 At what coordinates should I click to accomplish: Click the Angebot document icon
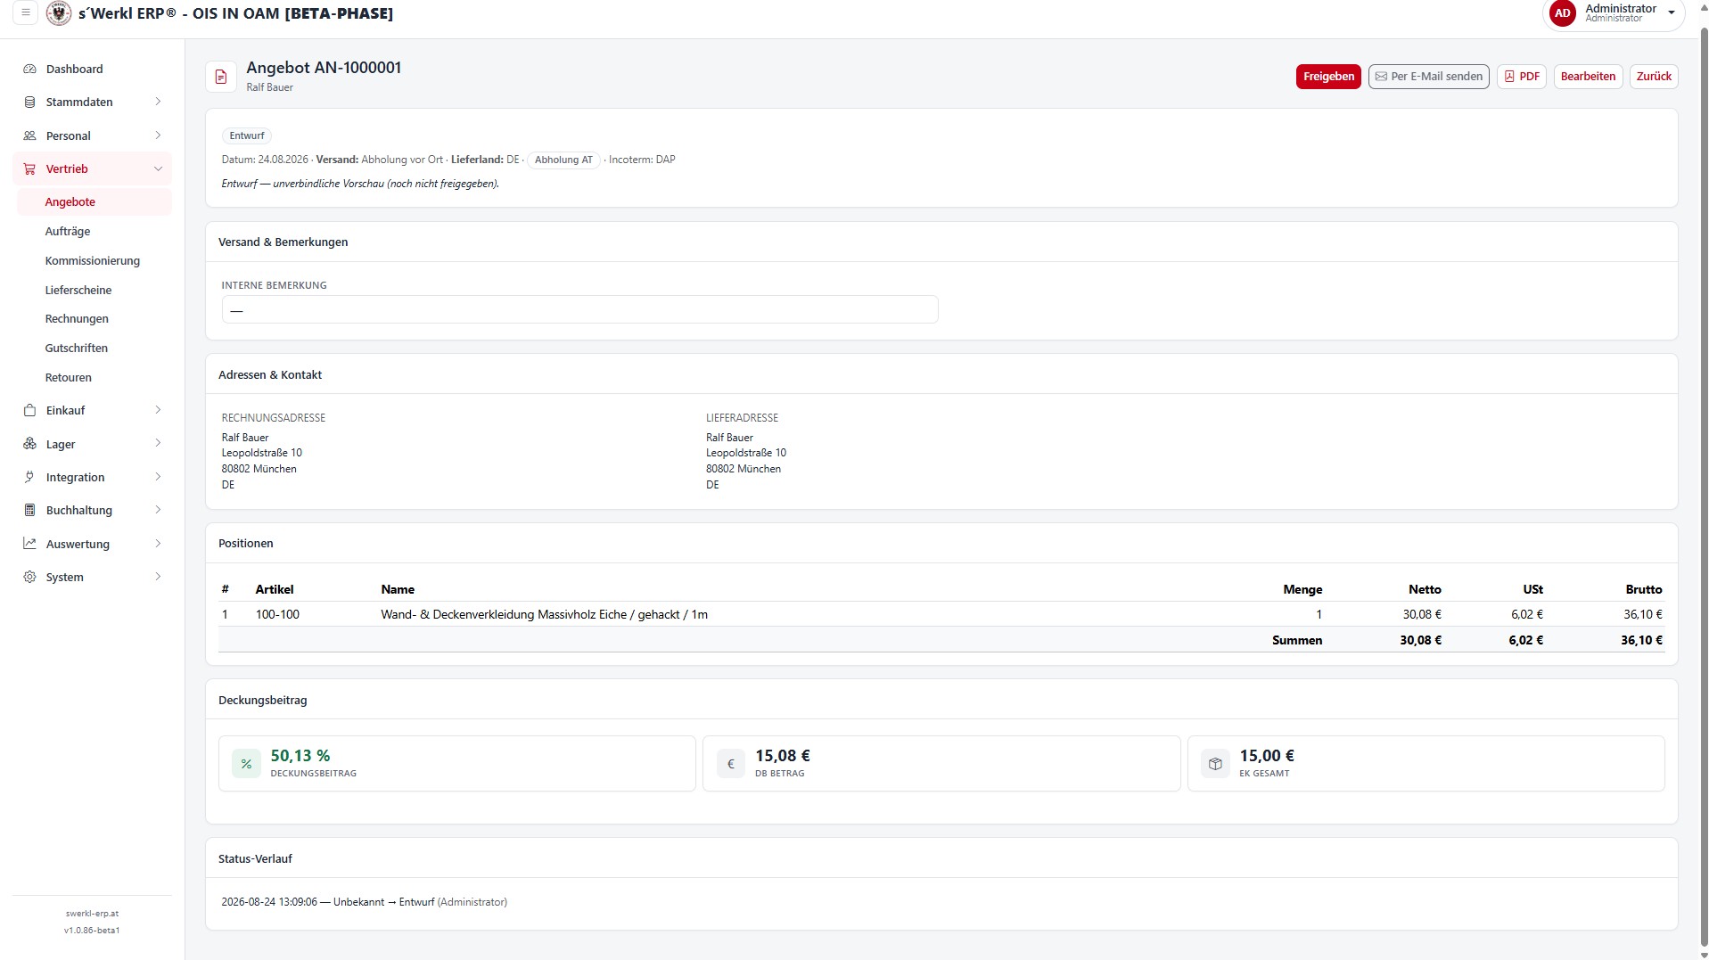[221, 77]
